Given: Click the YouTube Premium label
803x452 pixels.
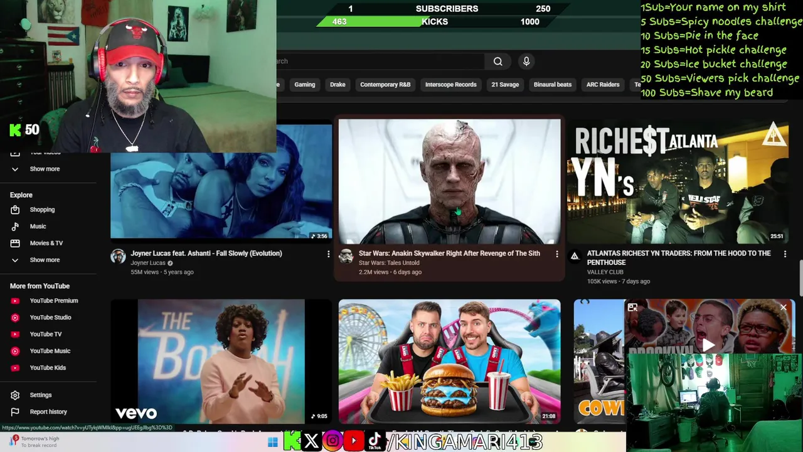Looking at the screenshot, I should coord(54,301).
